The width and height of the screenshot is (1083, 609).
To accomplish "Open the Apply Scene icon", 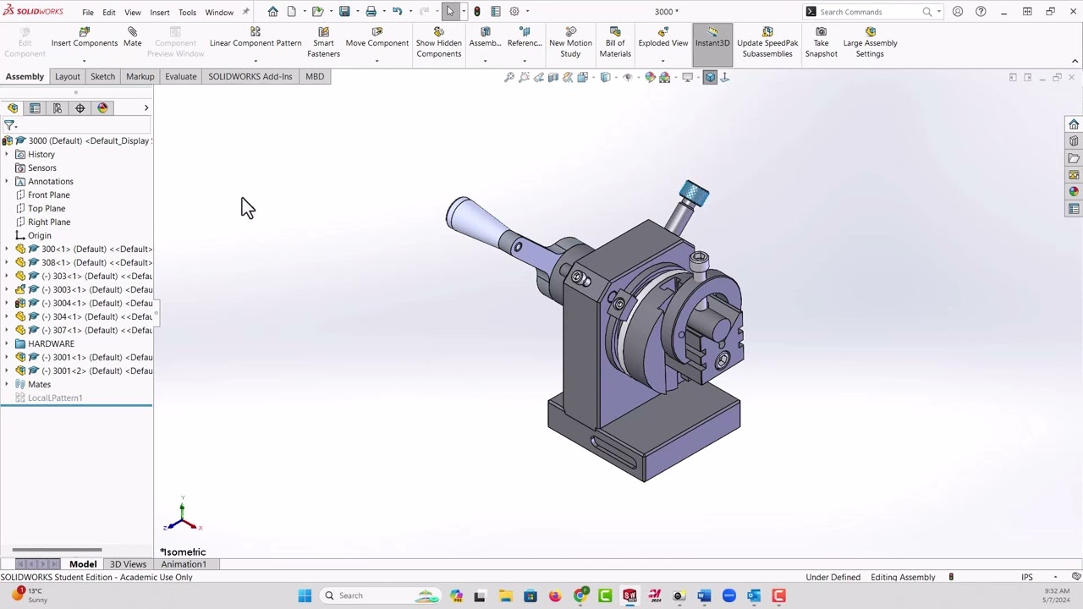I will (x=665, y=77).
